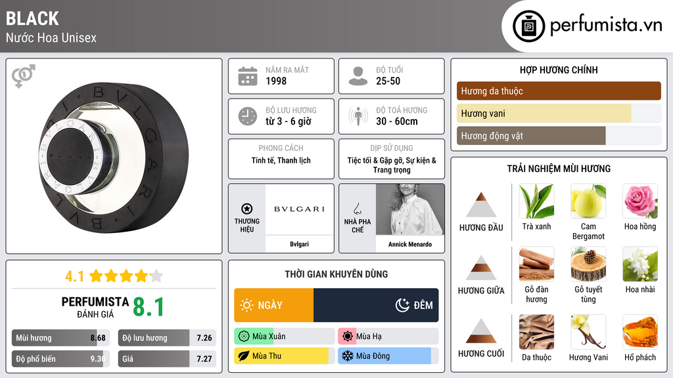The height and width of the screenshot is (378, 673).
Task: Click the sun icon in the Ngày bar
Action: 246,305
